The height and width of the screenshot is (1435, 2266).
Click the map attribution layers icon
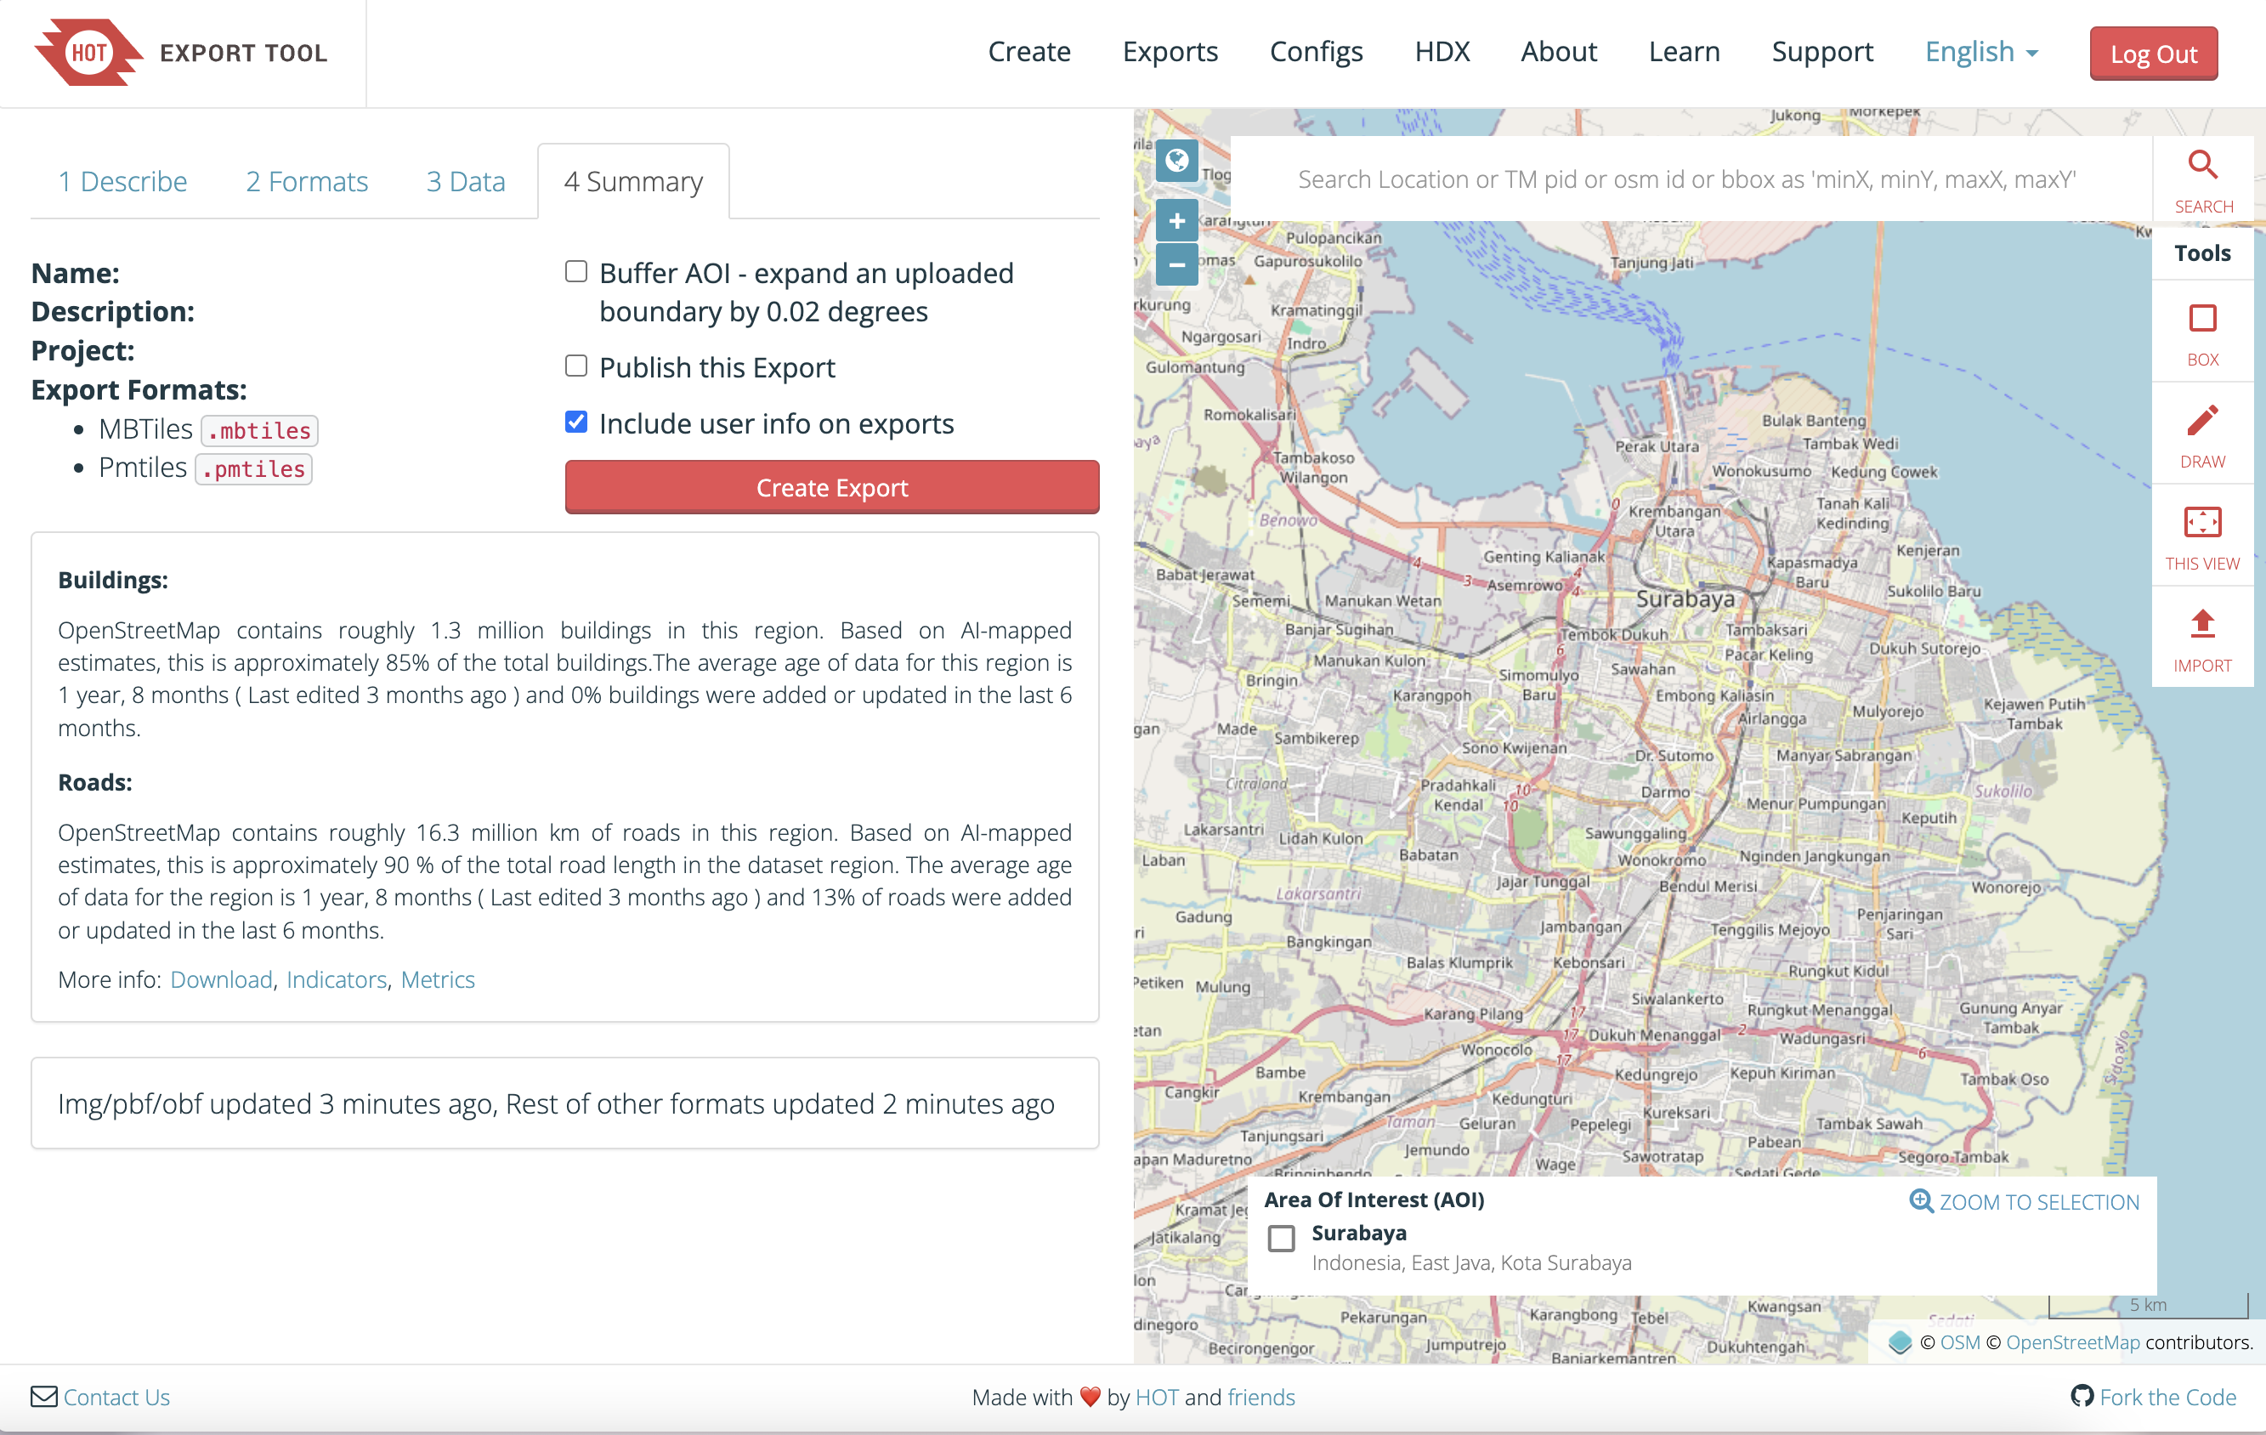[1900, 1343]
